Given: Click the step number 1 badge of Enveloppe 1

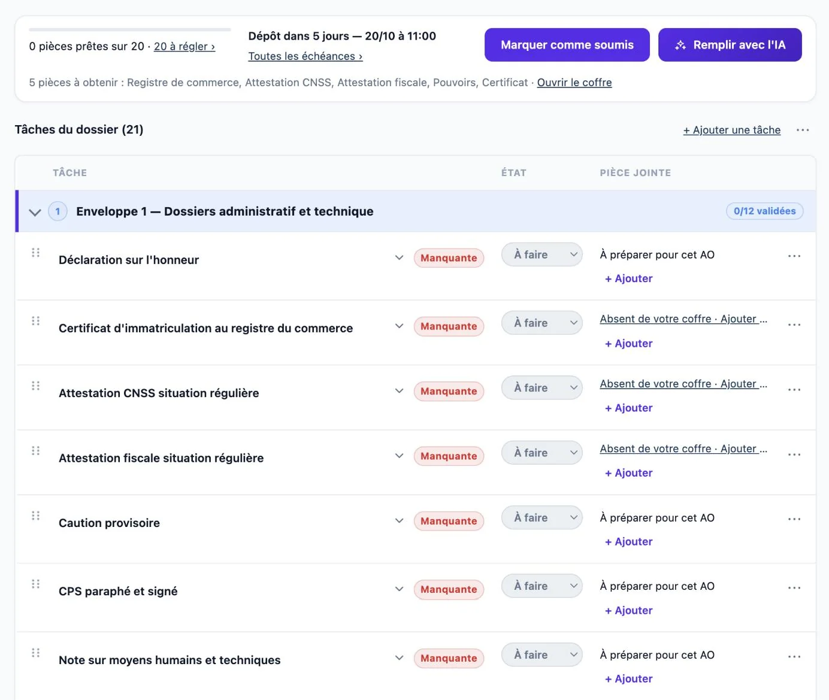Looking at the screenshot, I should point(58,211).
